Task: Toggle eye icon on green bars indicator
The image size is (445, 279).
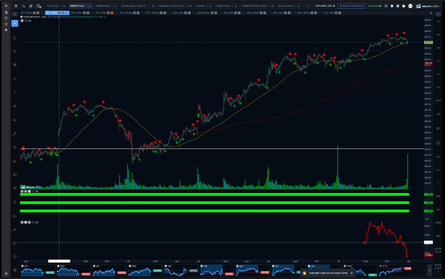Action: click(37, 191)
